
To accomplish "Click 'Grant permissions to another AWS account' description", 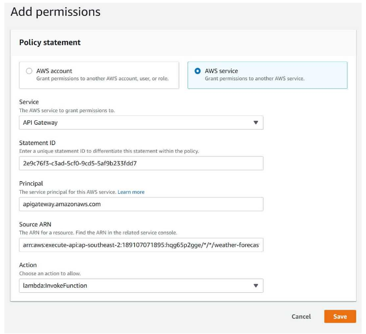I will click(x=102, y=79).
